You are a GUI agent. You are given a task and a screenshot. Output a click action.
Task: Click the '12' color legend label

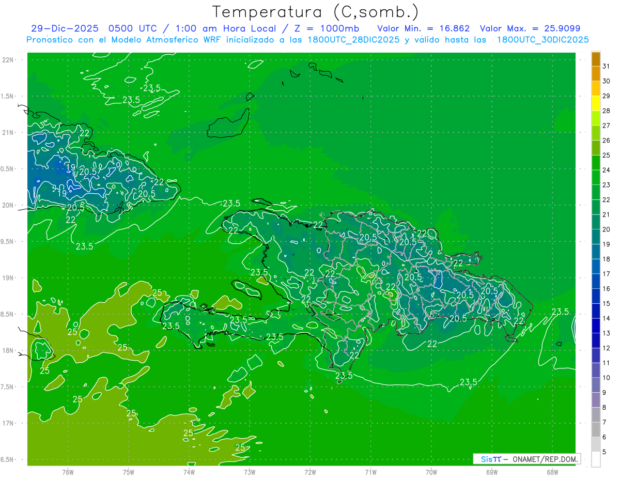coord(607,348)
